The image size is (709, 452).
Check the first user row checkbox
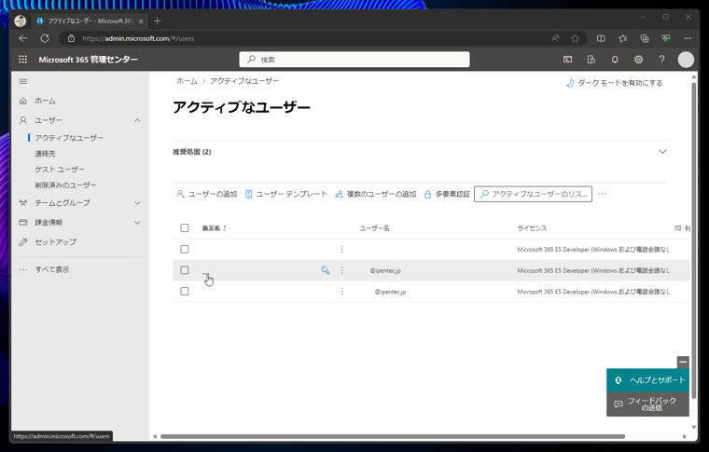(x=185, y=249)
